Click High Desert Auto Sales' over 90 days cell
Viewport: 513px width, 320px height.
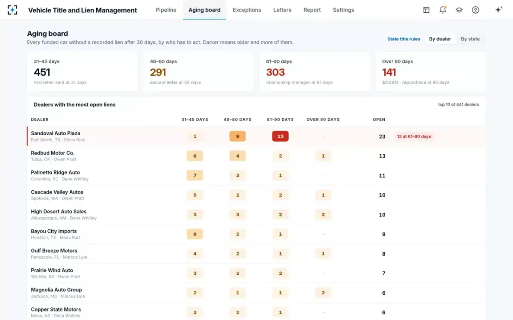(x=323, y=215)
